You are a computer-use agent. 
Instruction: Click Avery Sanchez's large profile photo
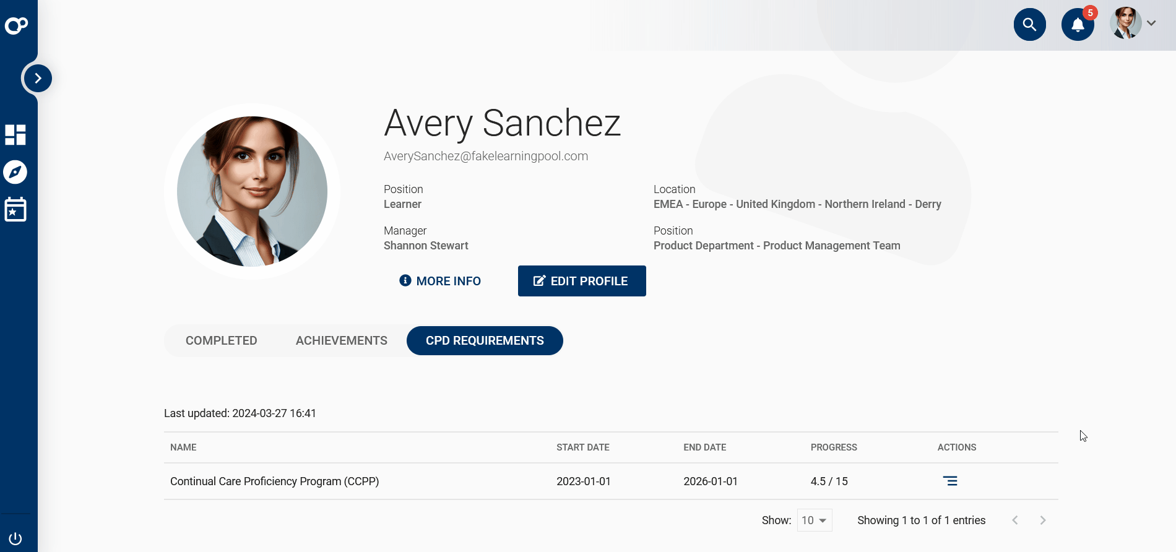tap(252, 191)
